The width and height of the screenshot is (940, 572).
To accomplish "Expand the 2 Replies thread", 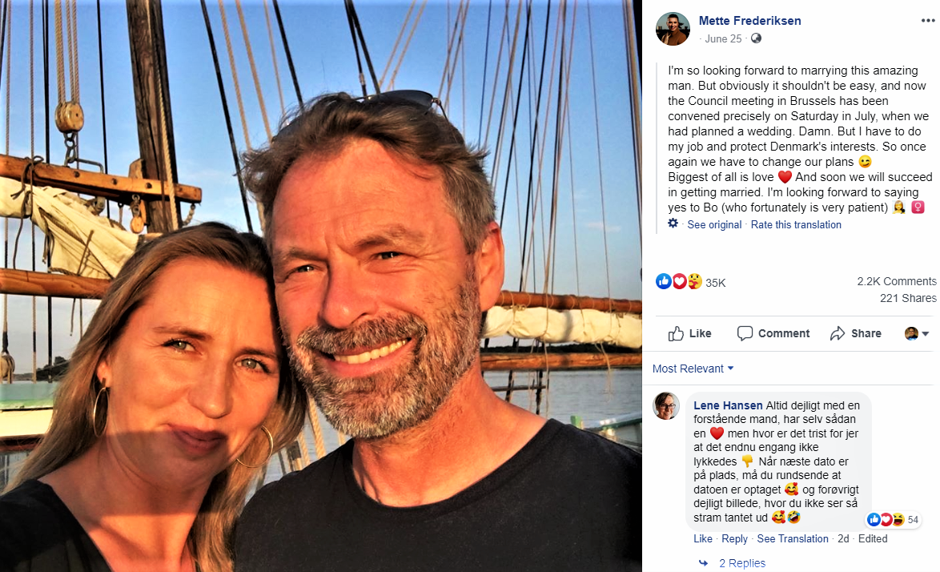I will coord(741,563).
